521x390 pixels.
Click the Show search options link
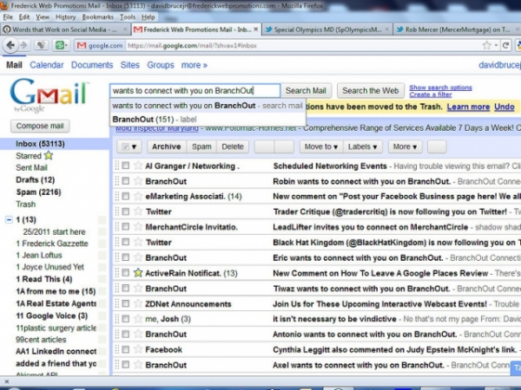point(440,88)
